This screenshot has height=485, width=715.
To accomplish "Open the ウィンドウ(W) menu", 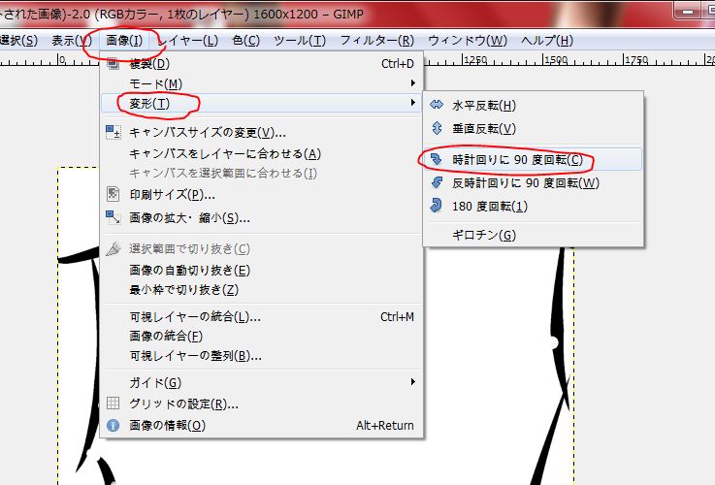I will tap(468, 41).
